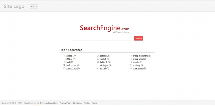
Task: Open the 'favicon.ico' search link
Action: point(71,65)
